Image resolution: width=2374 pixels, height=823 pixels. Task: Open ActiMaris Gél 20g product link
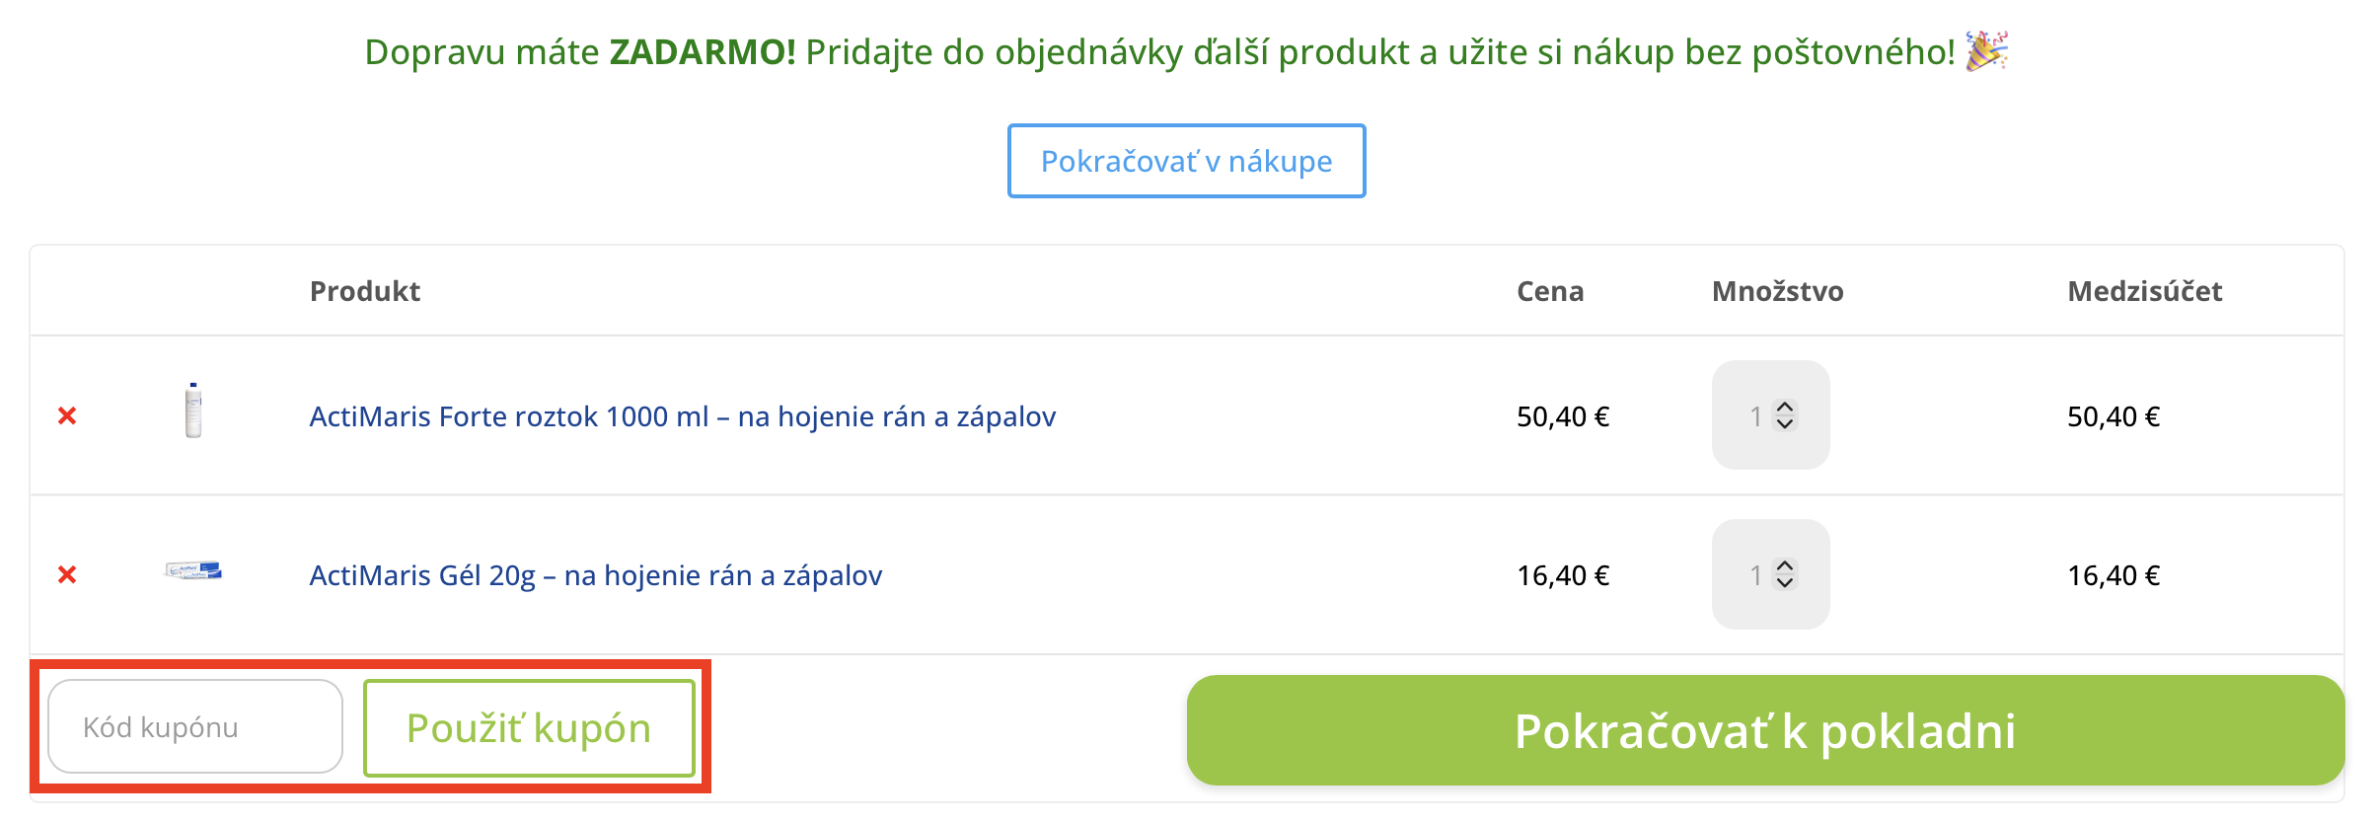tap(595, 575)
